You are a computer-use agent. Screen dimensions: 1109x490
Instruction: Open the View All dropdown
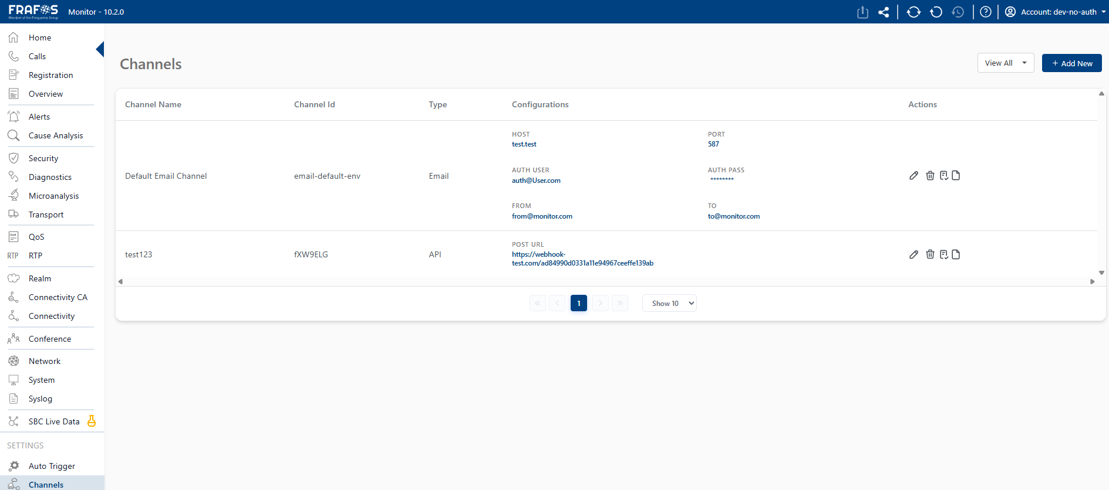coord(1005,63)
